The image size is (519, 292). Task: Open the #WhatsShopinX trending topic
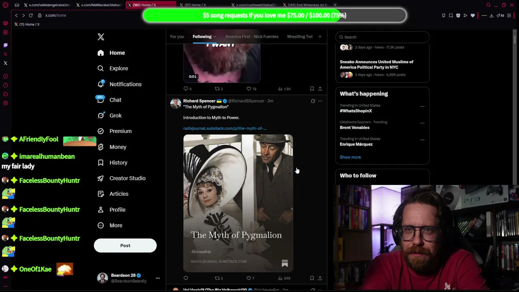point(356,111)
